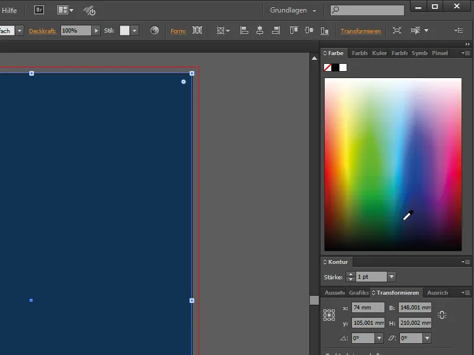Open the select similar options arrow
This screenshot has height=355, width=474.
coord(426,31)
